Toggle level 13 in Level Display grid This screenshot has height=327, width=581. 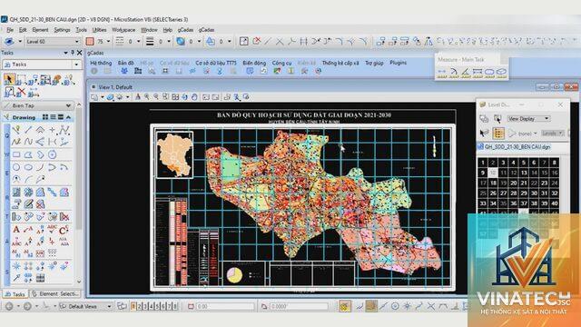point(524,173)
